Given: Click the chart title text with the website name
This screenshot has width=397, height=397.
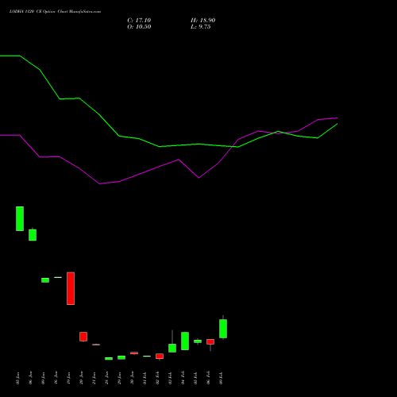Looking at the screenshot, I should click(x=55, y=12).
